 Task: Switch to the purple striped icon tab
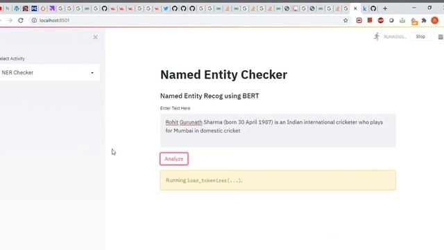[52, 8]
